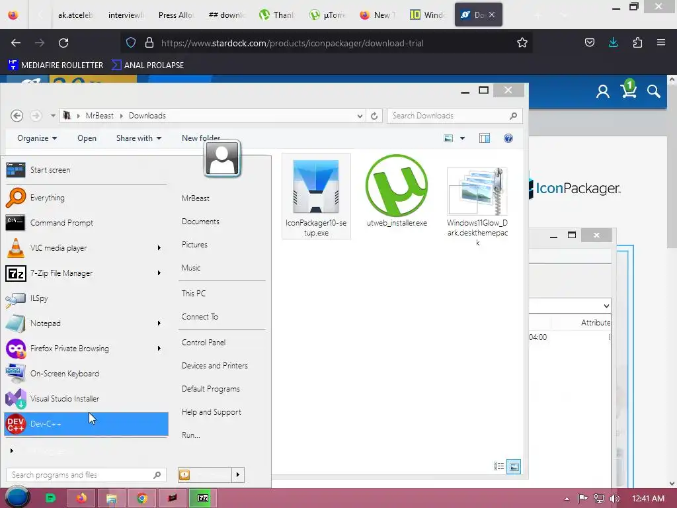Open recent locations dropdown arrow
This screenshot has width=677, height=508.
click(x=53, y=116)
